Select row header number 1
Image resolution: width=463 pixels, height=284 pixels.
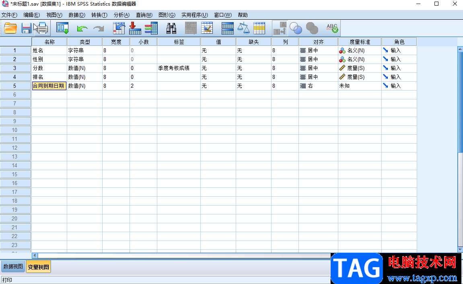coord(15,50)
